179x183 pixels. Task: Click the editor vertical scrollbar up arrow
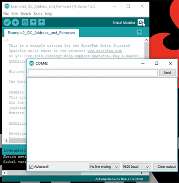[146, 40]
